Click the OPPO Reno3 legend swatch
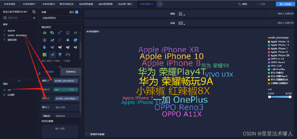297x139 pixels. click(269, 62)
